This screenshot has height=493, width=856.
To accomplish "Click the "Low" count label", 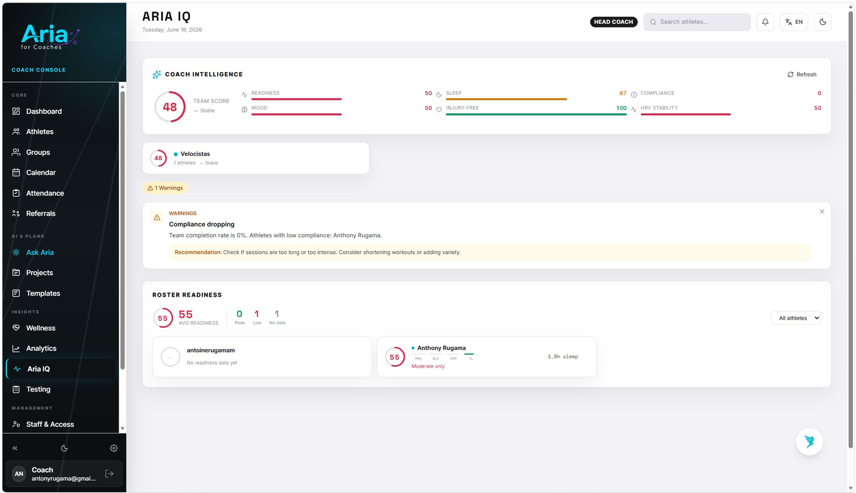I will coord(257,323).
